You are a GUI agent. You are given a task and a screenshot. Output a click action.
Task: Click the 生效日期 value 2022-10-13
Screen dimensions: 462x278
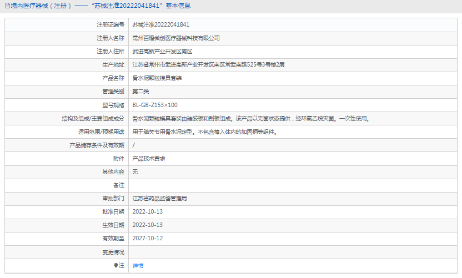[147, 225]
